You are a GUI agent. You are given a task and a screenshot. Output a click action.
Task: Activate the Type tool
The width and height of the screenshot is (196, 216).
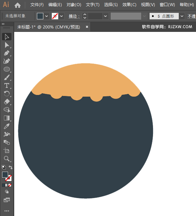click(x=7, y=85)
